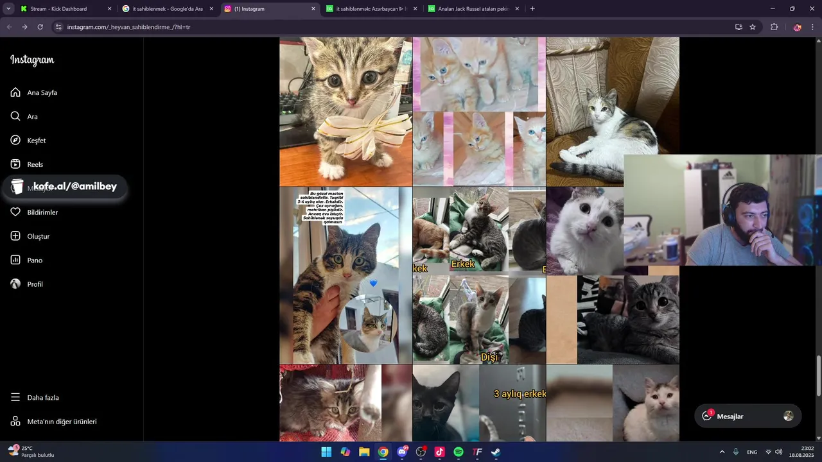
Task: Open the tab search dropdown arrow
Action: tap(8, 9)
